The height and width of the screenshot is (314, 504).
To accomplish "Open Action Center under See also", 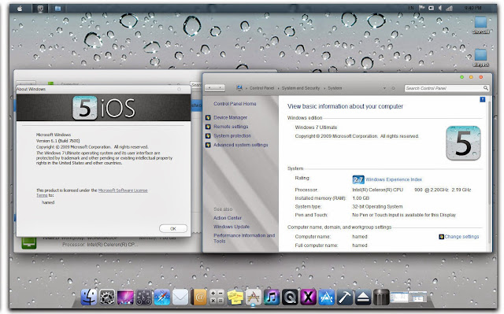I will coord(228,218).
